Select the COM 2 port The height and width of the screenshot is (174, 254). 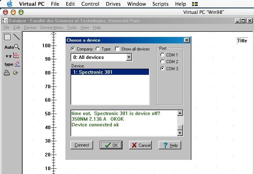pos(162,61)
